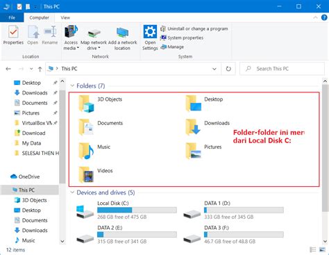329x255 pixels.
Task: Select Uninstall or change a program
Action: [194, 28]
